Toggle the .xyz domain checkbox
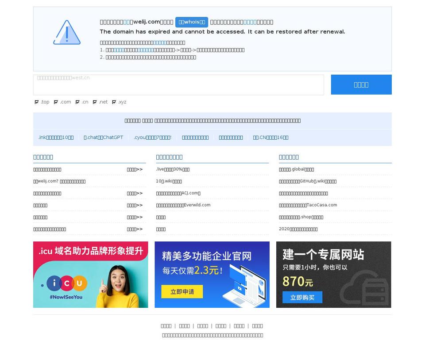This screenshot has height=340, width=425. [x=114, y=102]
